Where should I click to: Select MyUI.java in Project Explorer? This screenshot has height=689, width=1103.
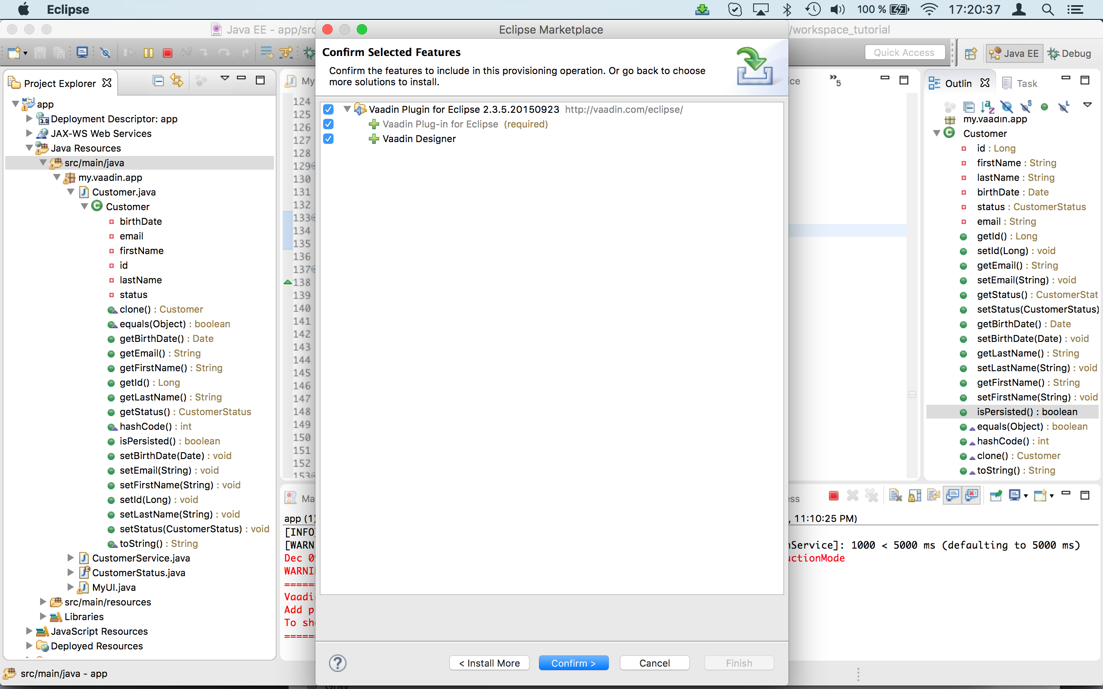click(x=114, y=587)
